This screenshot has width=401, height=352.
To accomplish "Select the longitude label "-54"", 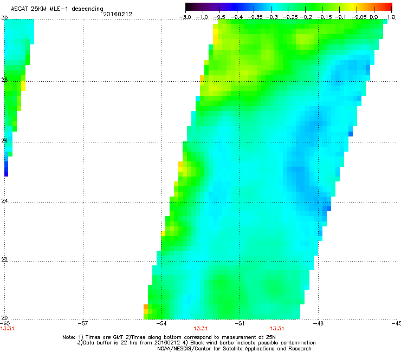I will click(161, 323).
